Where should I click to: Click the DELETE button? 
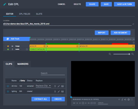pyautogui.click(x=77, y=4)
